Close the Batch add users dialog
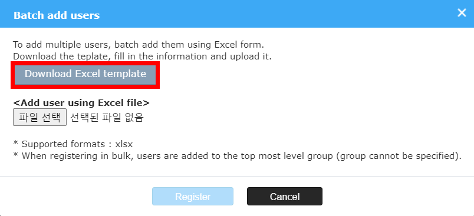Screen dimensions: 474x216 coord(462,13)
